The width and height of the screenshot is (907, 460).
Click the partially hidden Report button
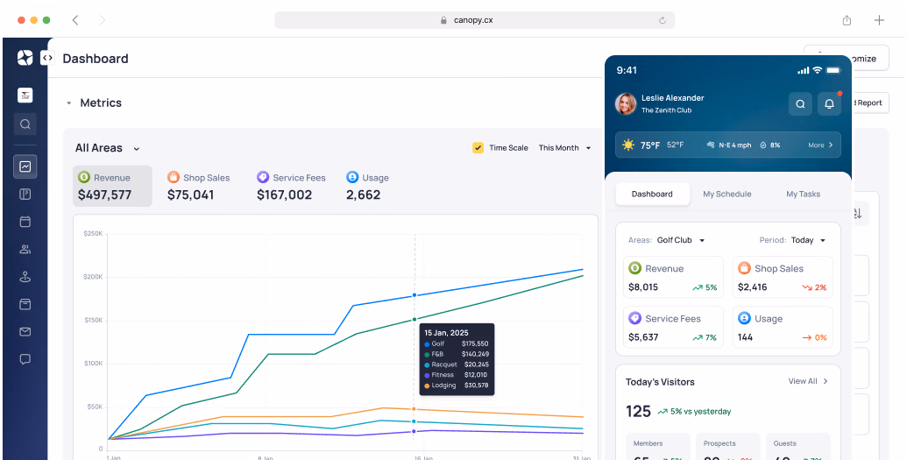click(870, 103)
